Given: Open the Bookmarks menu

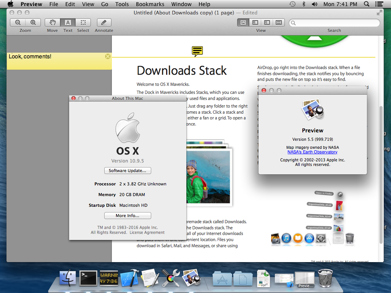Looking at the screenshot, I should [x=150, y=4].
